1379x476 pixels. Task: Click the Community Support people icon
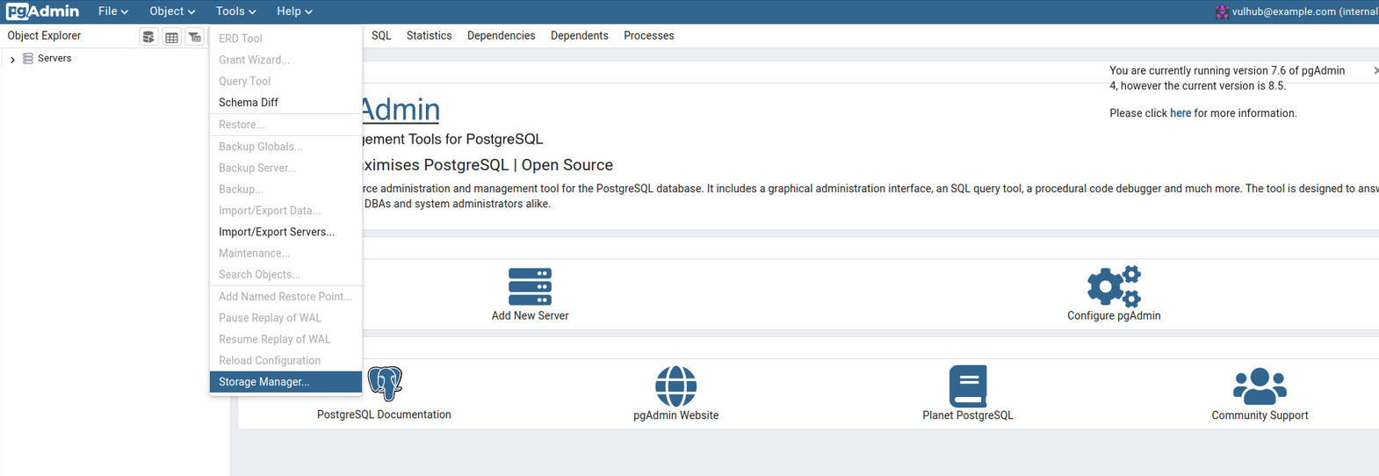[1260, 386]
